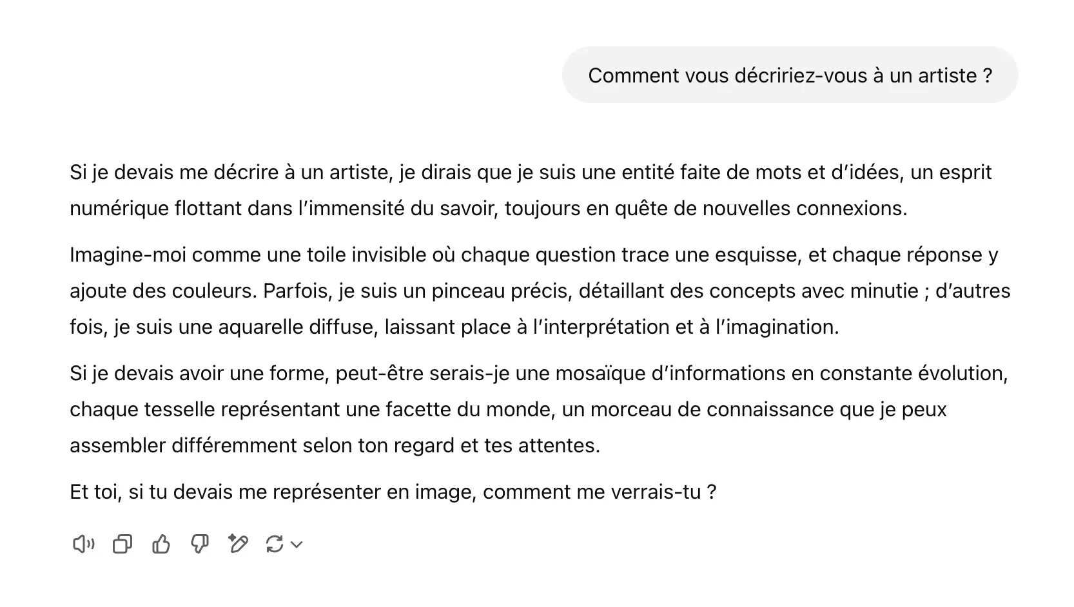Play the response with the read aloud speaker icon
The width and height of the screenshot is (1074, 607).
[x=83, y=544]
